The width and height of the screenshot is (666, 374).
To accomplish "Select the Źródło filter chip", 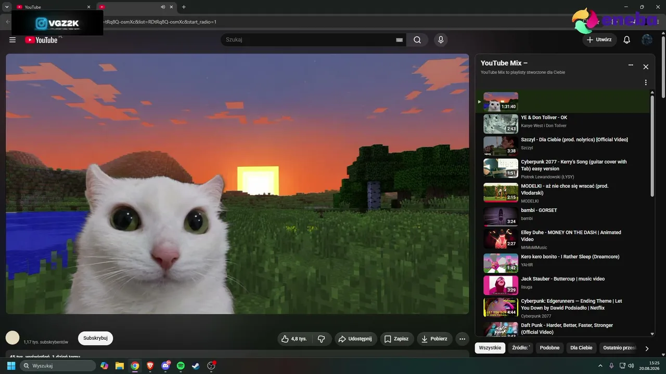I will [520, 348].
